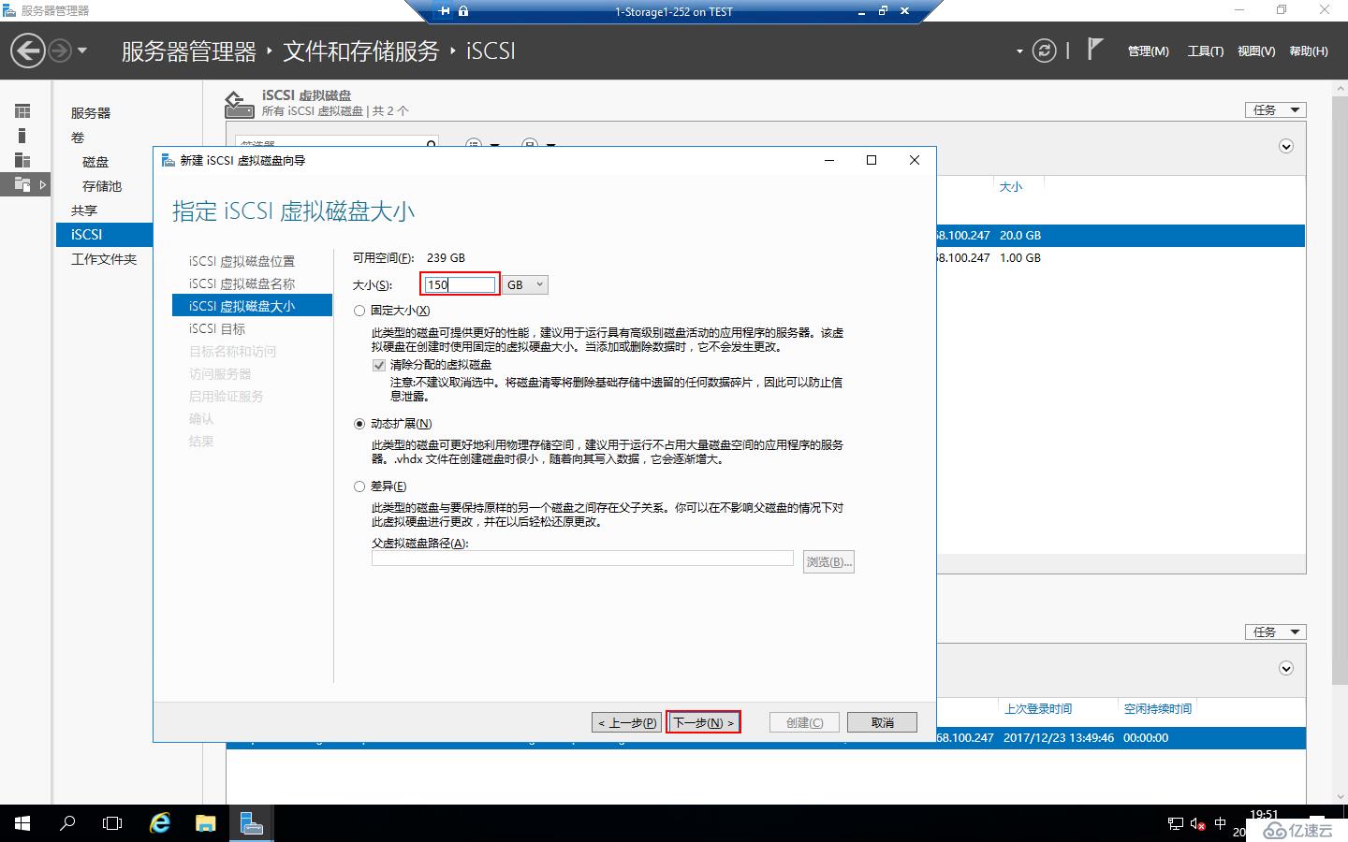This screenshot has width=1348, height=842.
Task: Go back with the Server Manager back arrow
Action: pos(28,51)
